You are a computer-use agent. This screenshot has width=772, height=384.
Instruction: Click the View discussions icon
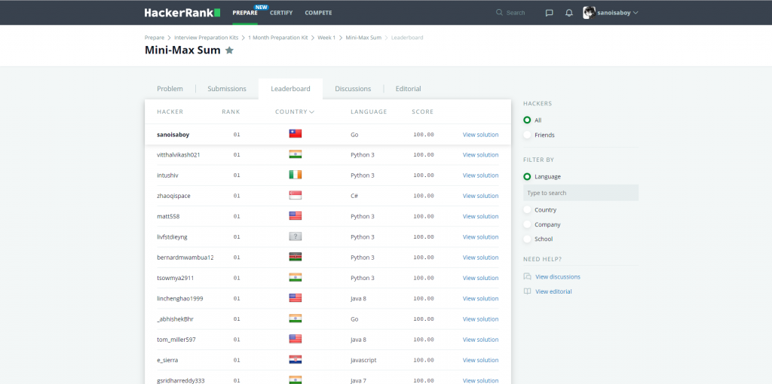(x=527, y=276)
